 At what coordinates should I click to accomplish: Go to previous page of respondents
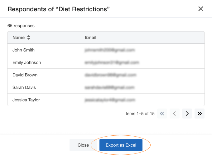(x=174, y=114)
